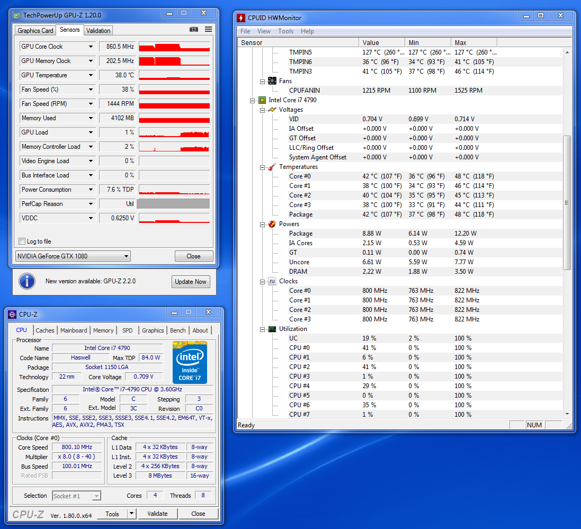Open the Socket #1 selection combo box
This screenshot has height=529, width=581.
point(76,496)
